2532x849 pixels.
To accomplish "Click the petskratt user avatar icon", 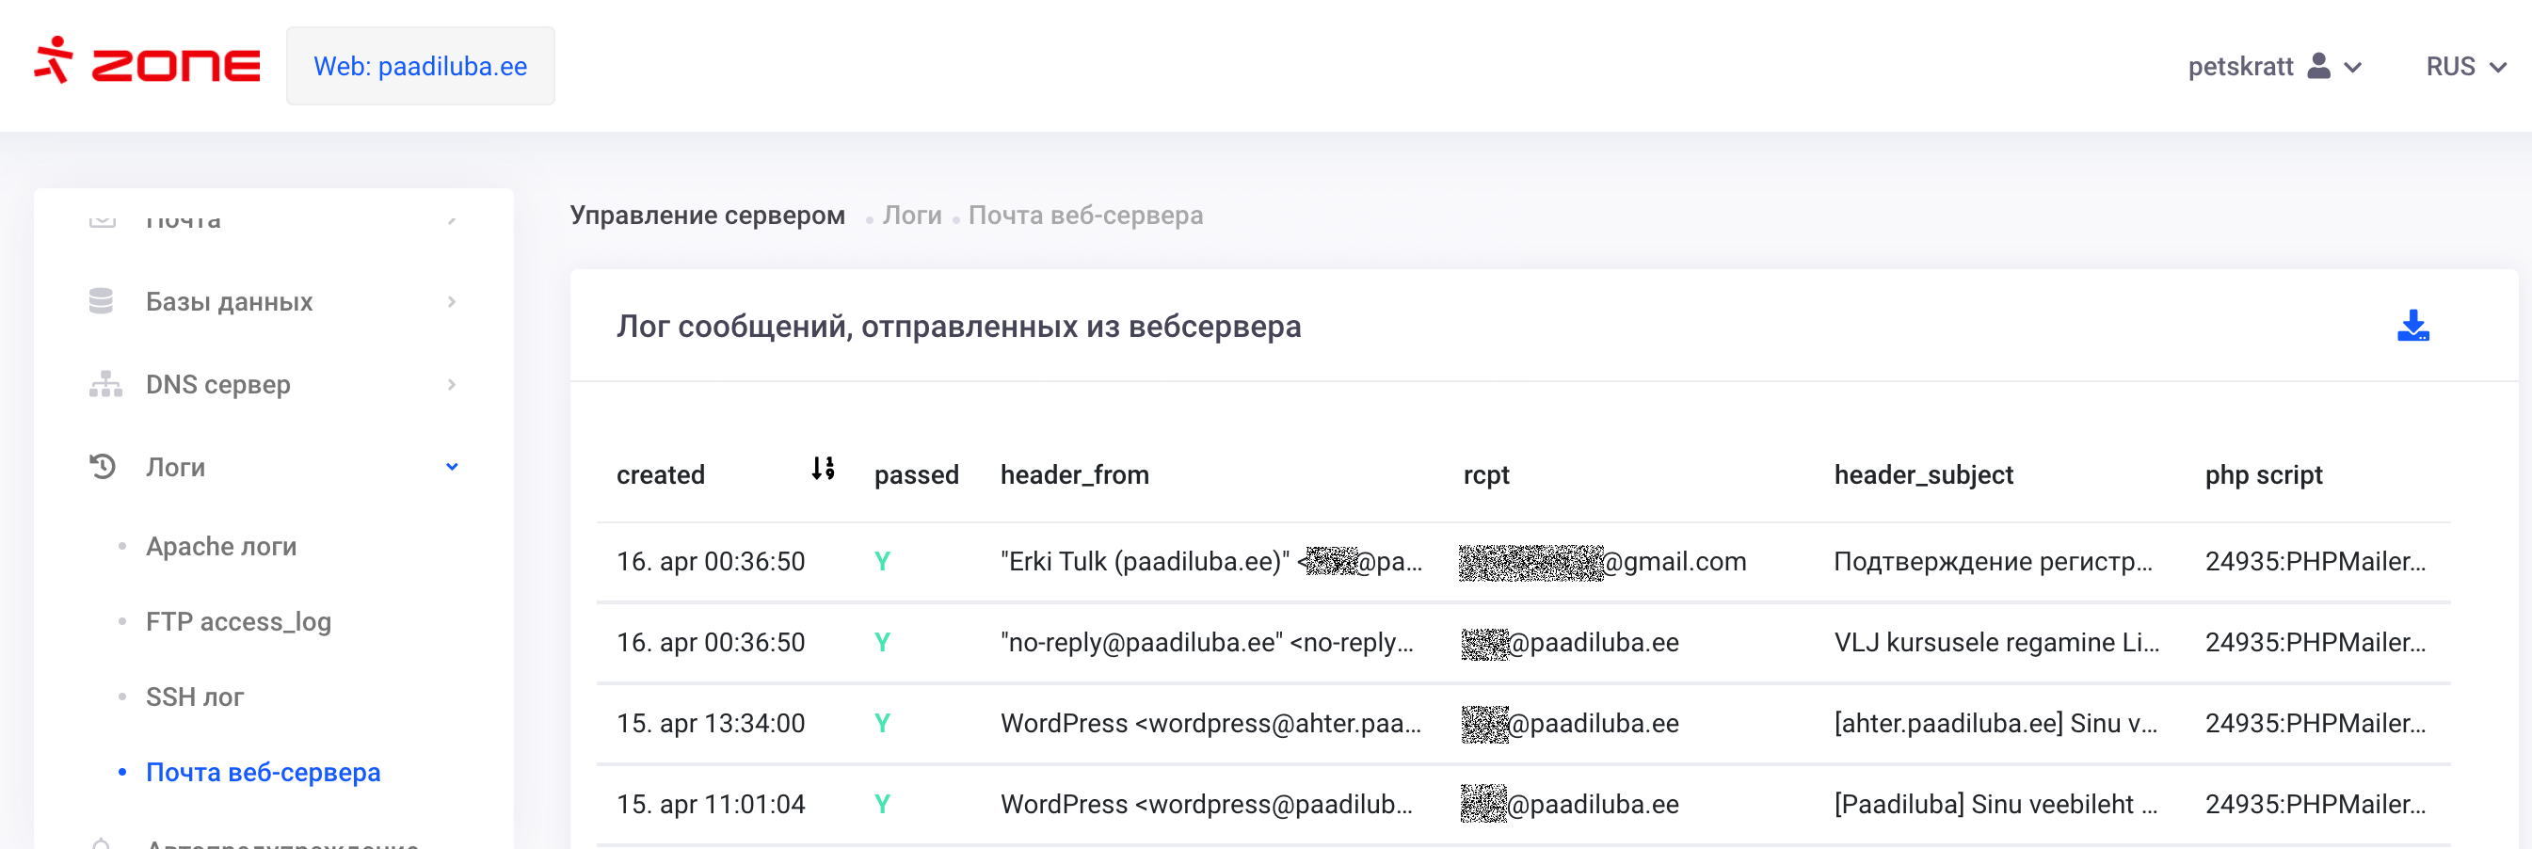I will pos(2318,66).
